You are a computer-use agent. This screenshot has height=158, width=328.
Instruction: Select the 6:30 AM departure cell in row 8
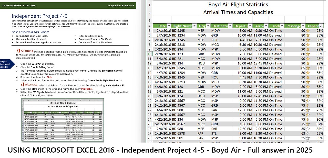pyautogui.click(x=243, y=45)
